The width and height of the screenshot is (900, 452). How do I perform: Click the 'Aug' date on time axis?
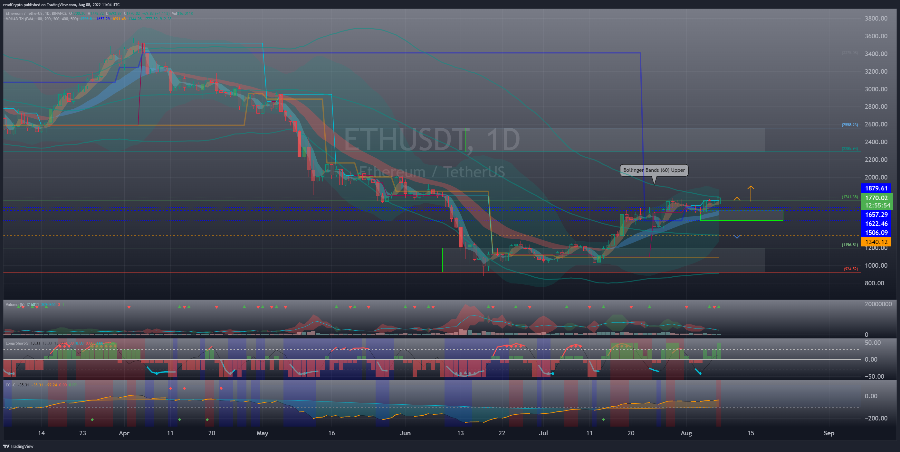(686, 433)
